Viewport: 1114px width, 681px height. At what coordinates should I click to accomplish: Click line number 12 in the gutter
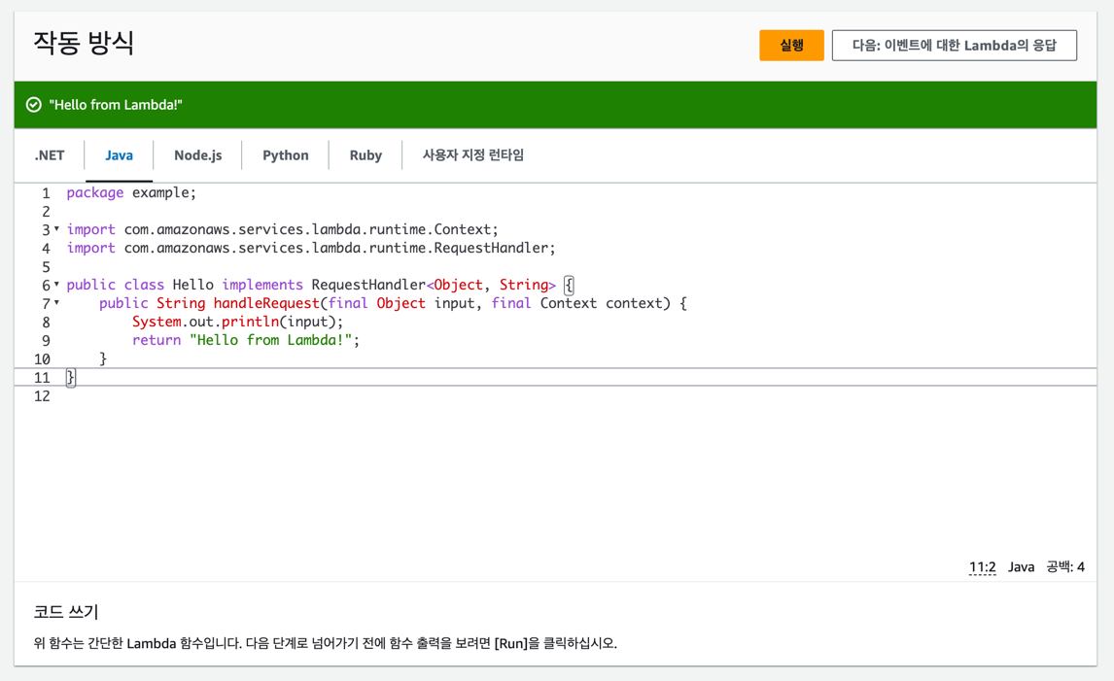coord(42,396)
